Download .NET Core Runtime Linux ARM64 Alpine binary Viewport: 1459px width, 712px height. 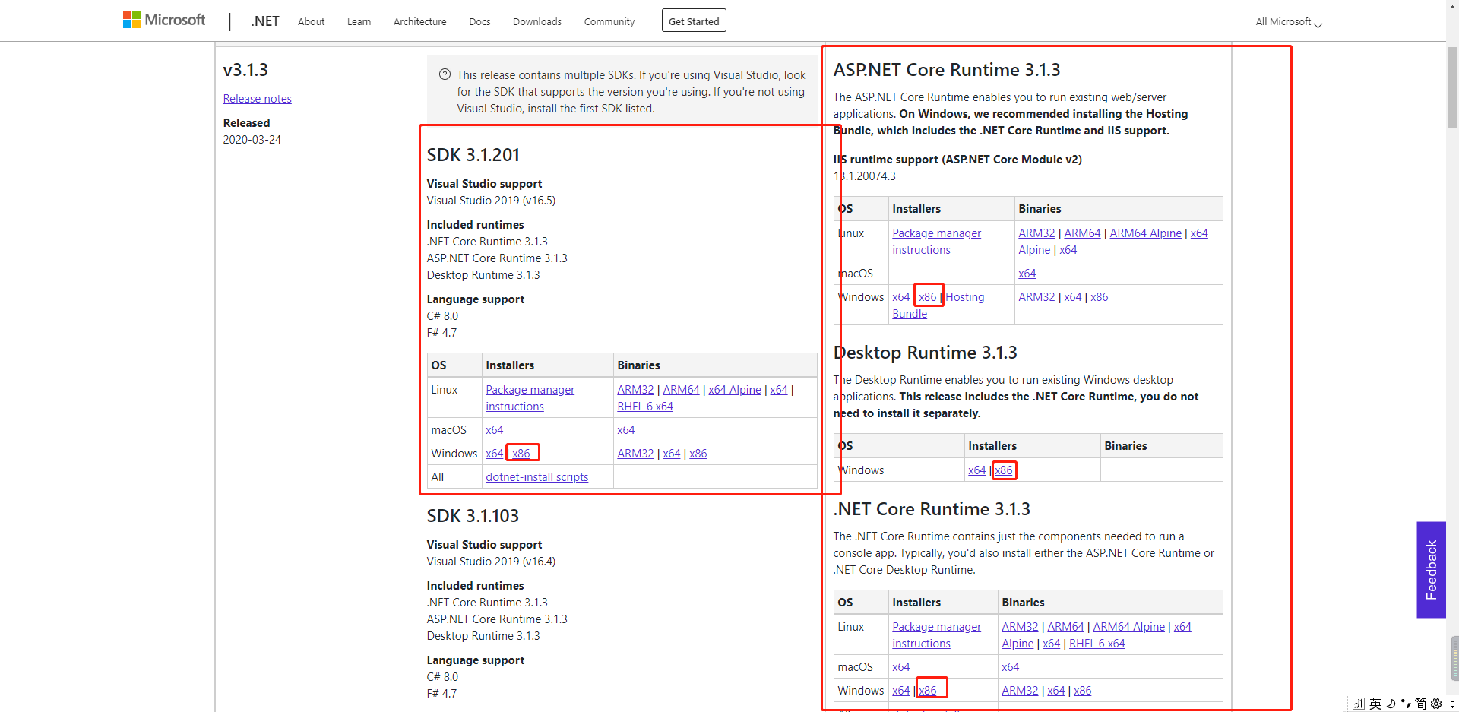coord(1128,627)
